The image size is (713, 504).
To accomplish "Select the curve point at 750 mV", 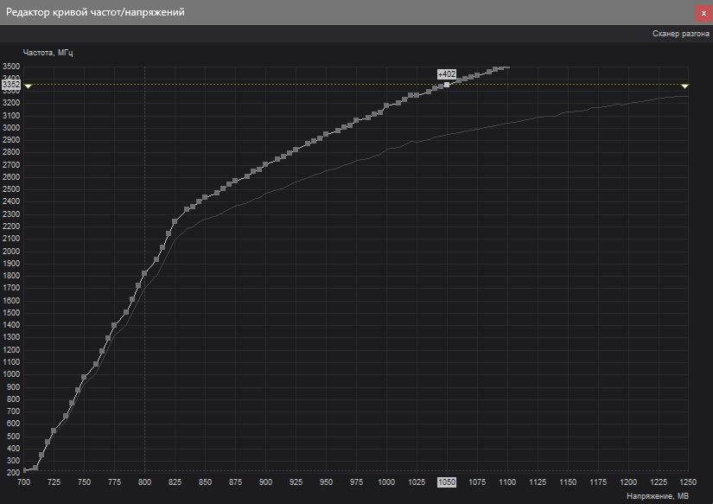I will coord(84,377).
